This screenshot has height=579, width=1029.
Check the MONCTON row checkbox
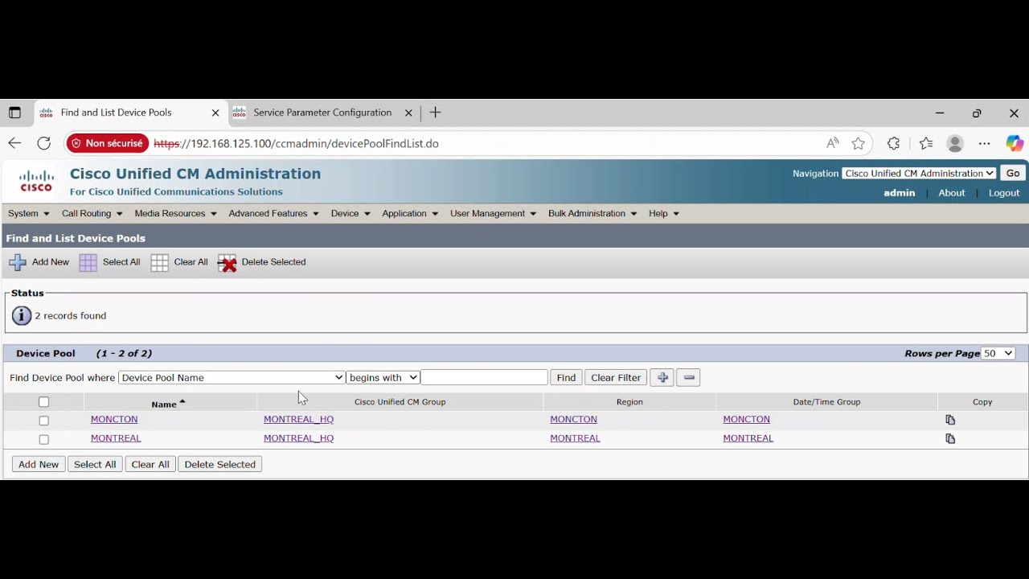44,421
